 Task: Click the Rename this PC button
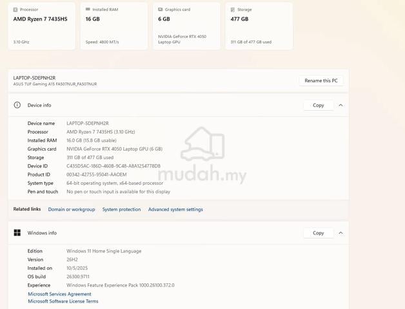[321, 80]
